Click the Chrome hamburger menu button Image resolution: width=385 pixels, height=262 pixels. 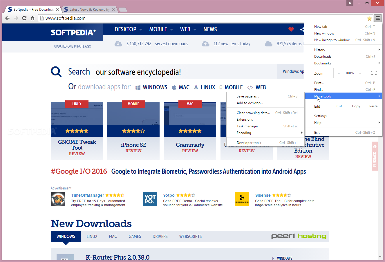pyautogui.click(x=378, y=18)
